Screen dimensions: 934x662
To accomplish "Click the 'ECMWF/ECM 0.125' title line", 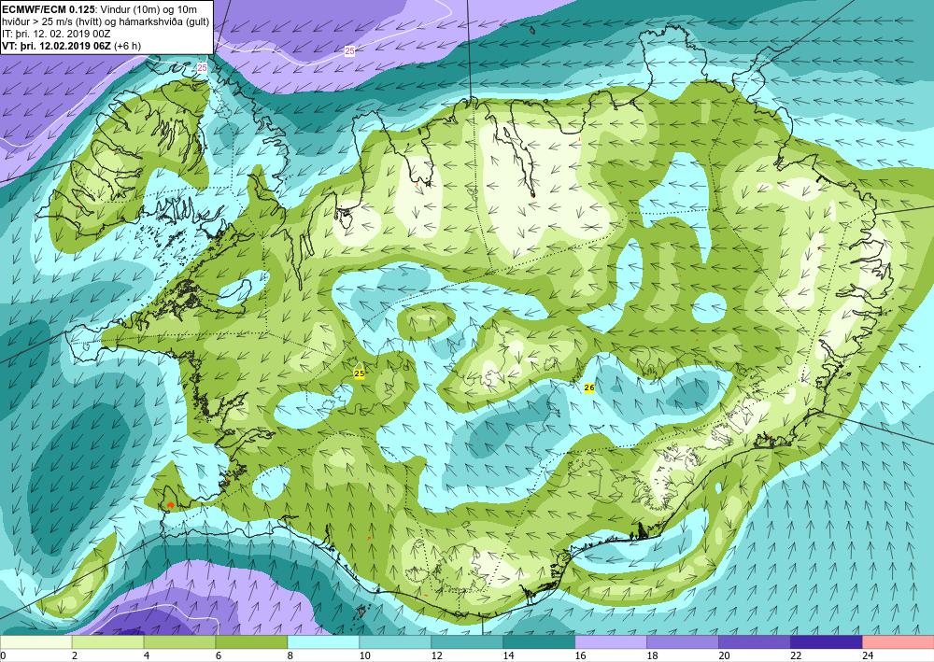I will tap(100, 9).
